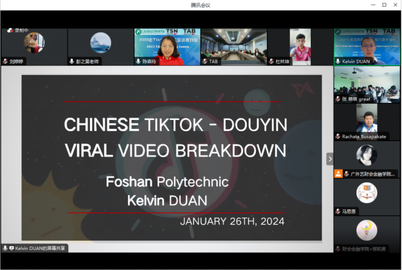The image size is (402, 270).
Task: Click the muted mic icon beside TAB
Action: pos(205,61)
